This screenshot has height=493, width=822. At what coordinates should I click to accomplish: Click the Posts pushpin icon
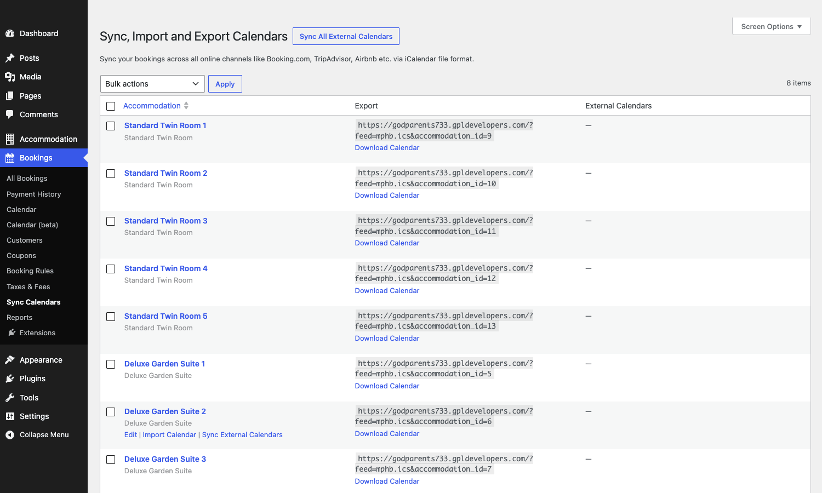(10, 58)
